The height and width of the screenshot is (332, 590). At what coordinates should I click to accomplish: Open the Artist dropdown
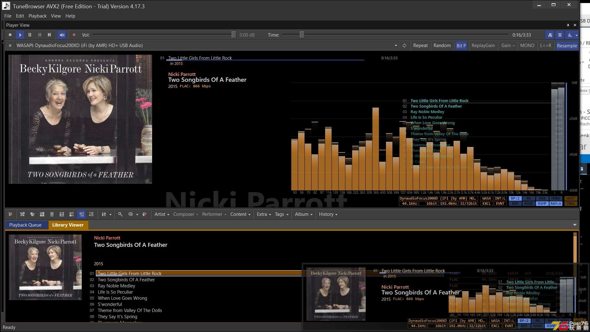pos(162,214)
